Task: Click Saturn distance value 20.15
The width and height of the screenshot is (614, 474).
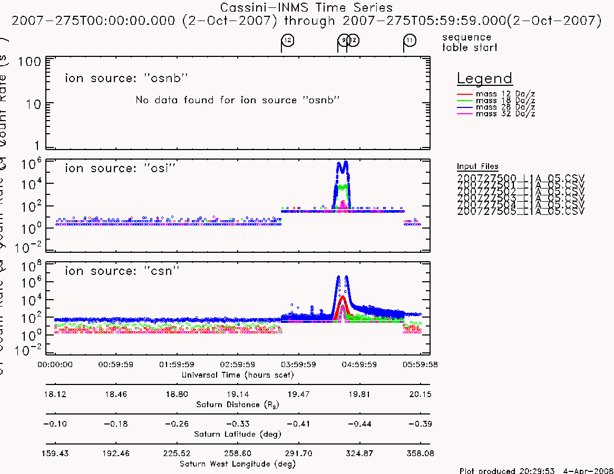Action: coord(420,394)
